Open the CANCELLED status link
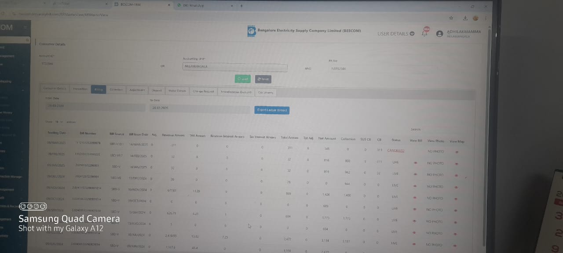563x253 pixels. [x=396, y=151]
